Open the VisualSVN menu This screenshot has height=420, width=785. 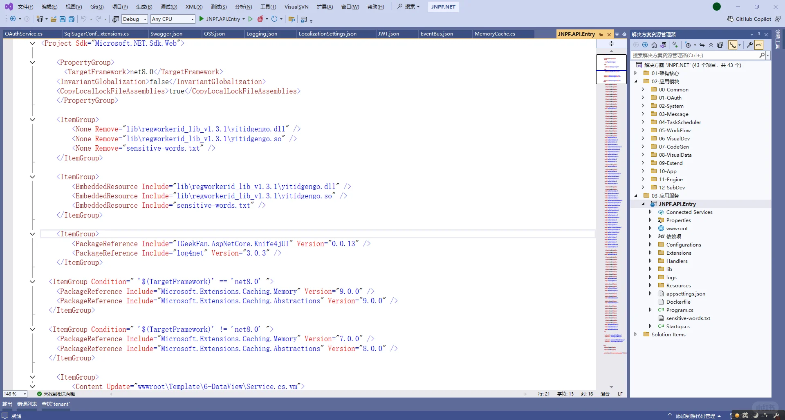[x=296, y=7]
